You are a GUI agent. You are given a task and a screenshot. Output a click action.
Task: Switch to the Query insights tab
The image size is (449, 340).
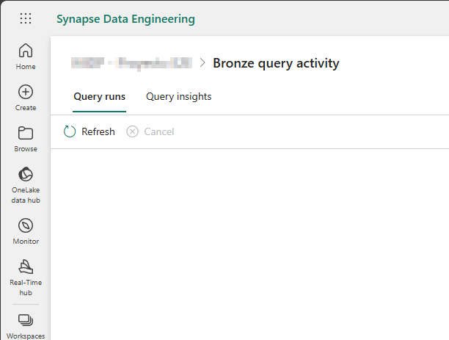click(x=179, y=97)
